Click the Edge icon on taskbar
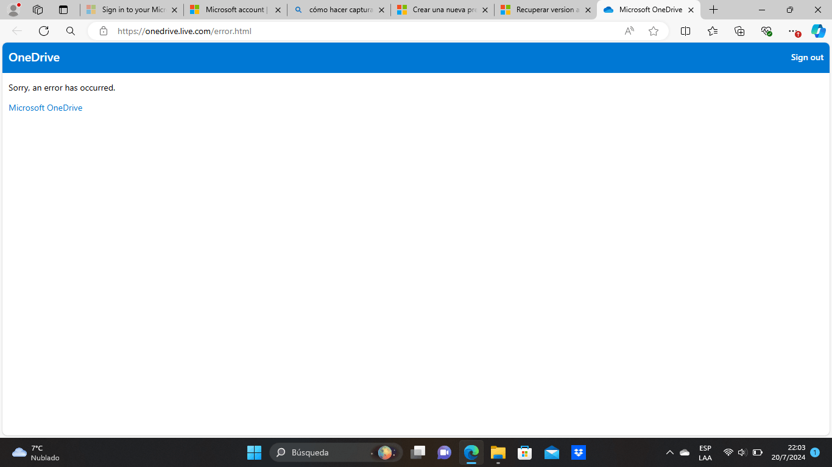 coord(471,452)
